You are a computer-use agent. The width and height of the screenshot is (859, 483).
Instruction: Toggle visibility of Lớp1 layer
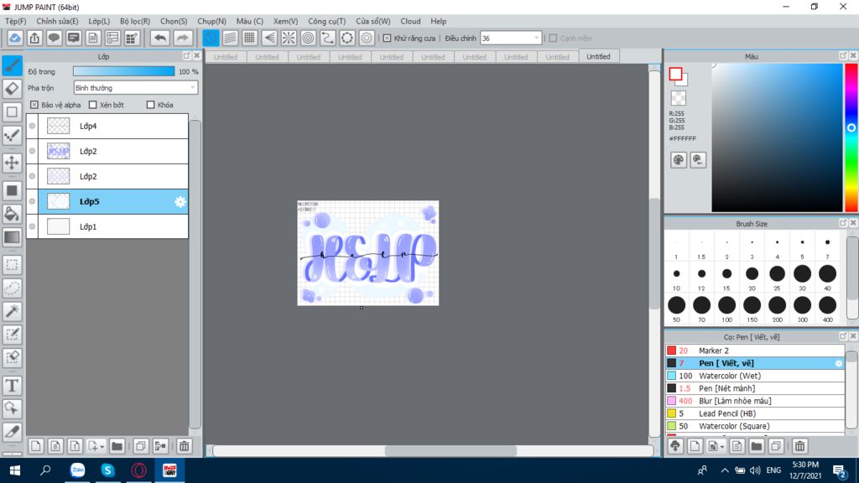[33, 226]
